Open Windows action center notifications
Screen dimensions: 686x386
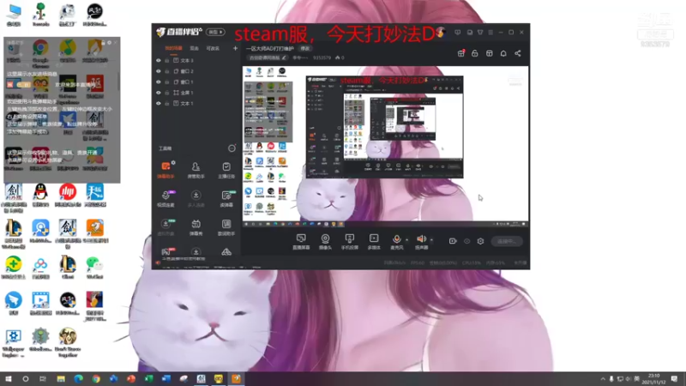coord(674,379)
